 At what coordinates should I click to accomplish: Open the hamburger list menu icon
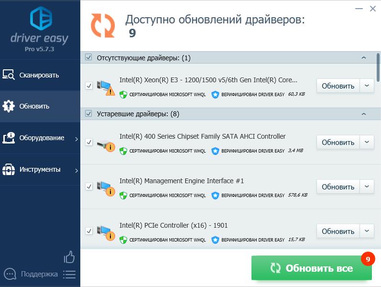pyautogui.click(x=69, y=274)
